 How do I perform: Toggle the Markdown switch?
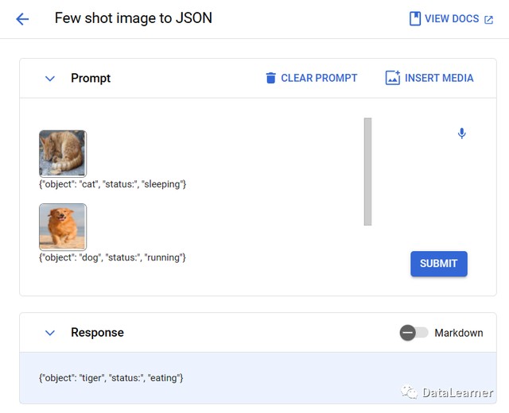(x=414, y=333)
